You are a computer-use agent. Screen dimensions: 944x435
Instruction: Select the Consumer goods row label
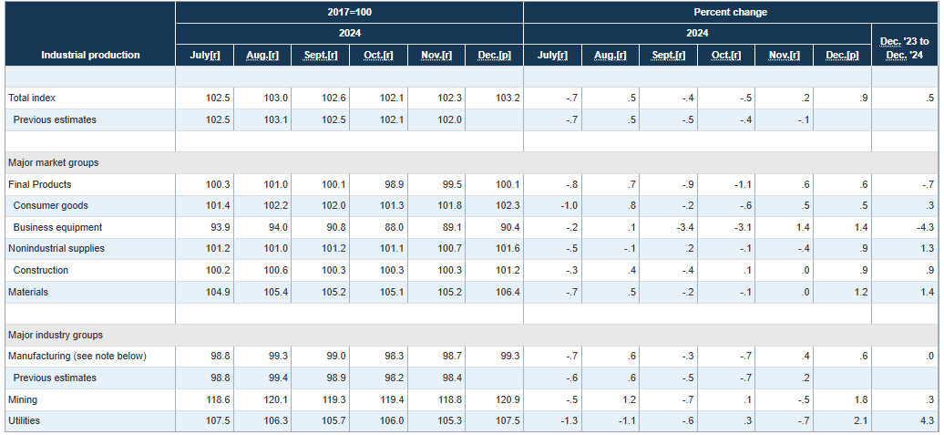51,206
